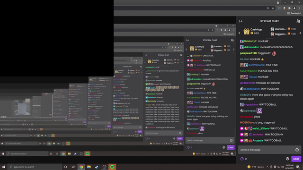Open the browser extensions puzzle icon
303x170 pixels.
pyautogui.click(x=289, y=8)
